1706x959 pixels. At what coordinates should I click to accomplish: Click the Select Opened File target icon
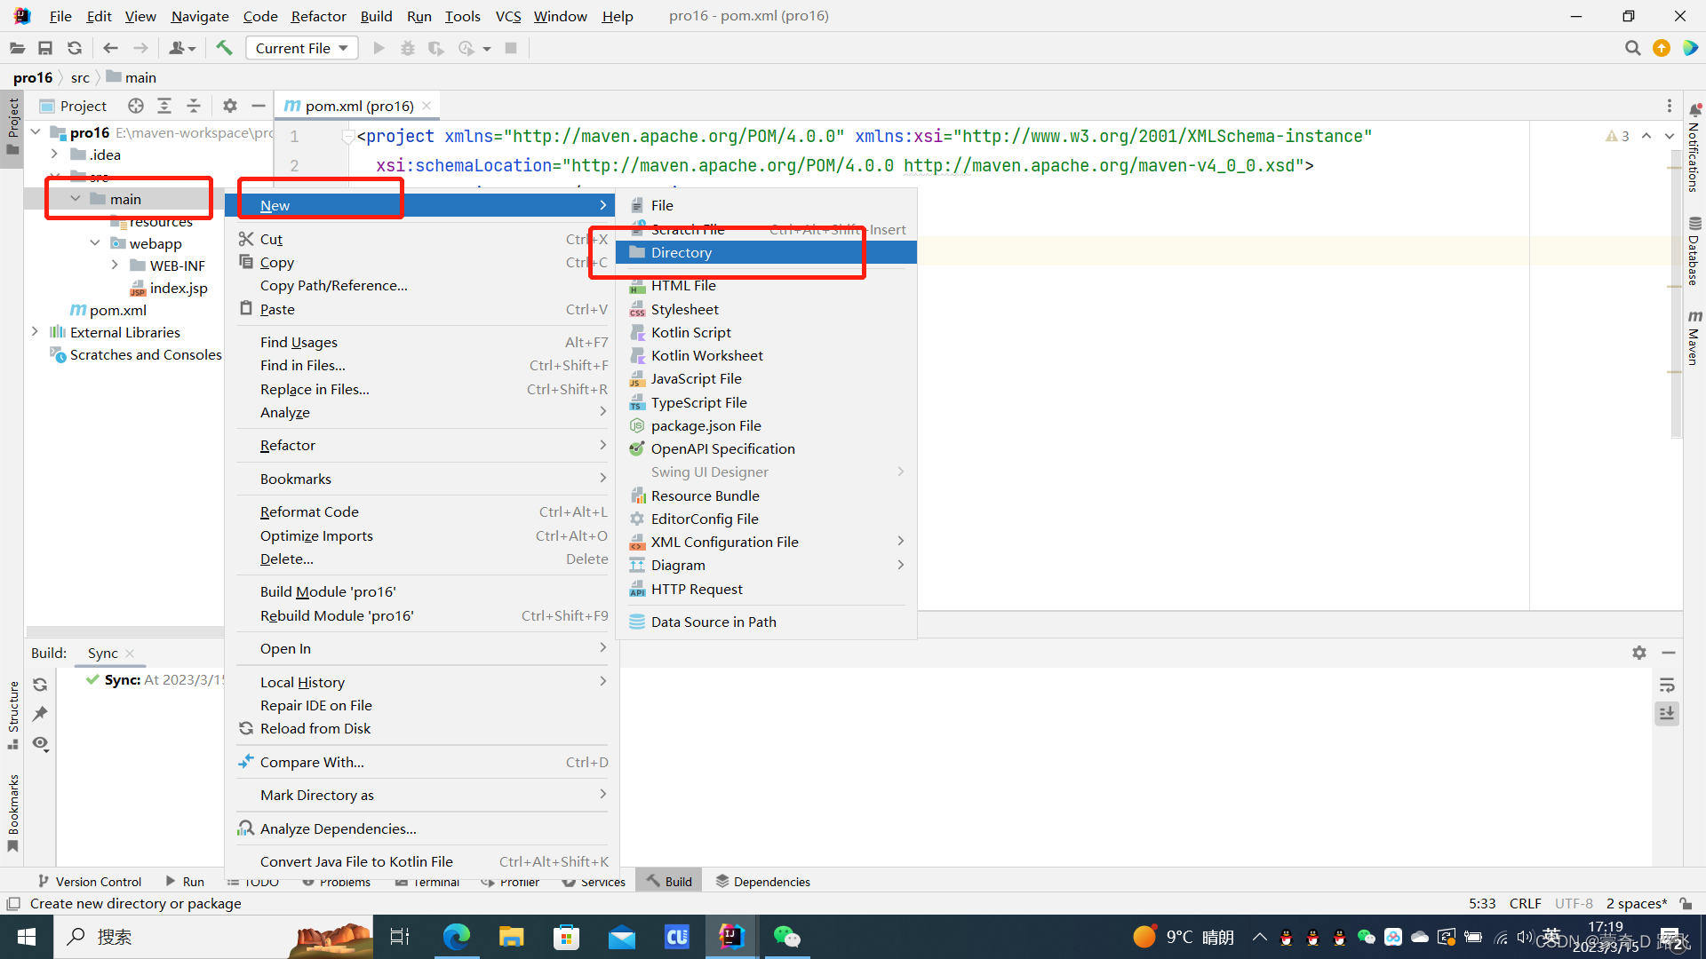[135, 106]
